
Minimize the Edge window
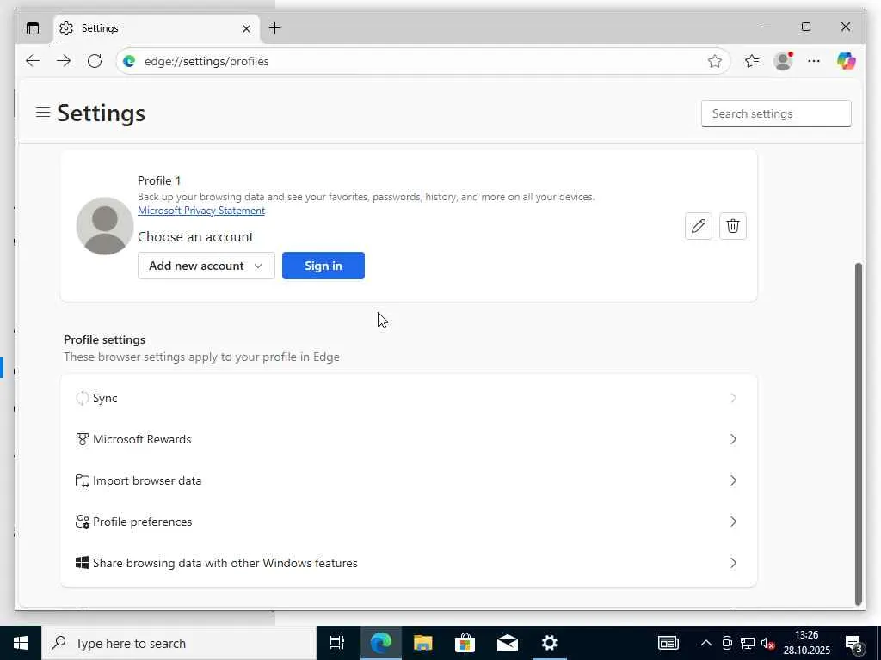767,27
